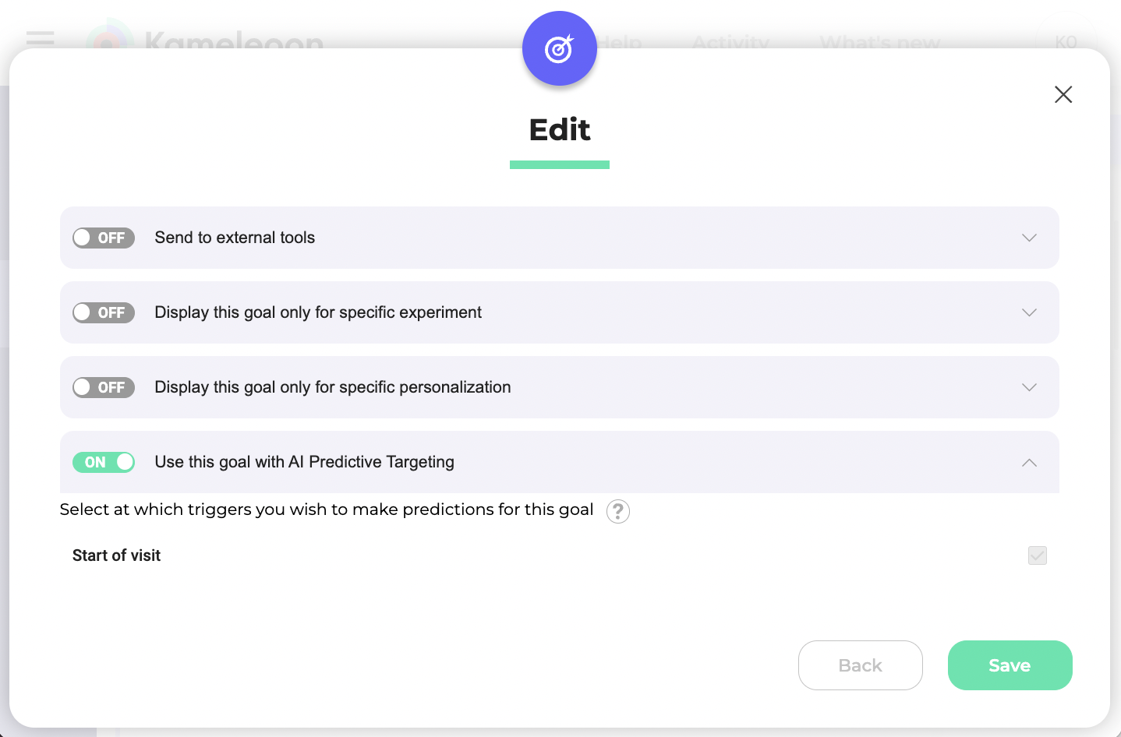Disable the AI Predictive Targeting toggle
The height and width of the screenshot is (737, 1121).
(104, 462)
